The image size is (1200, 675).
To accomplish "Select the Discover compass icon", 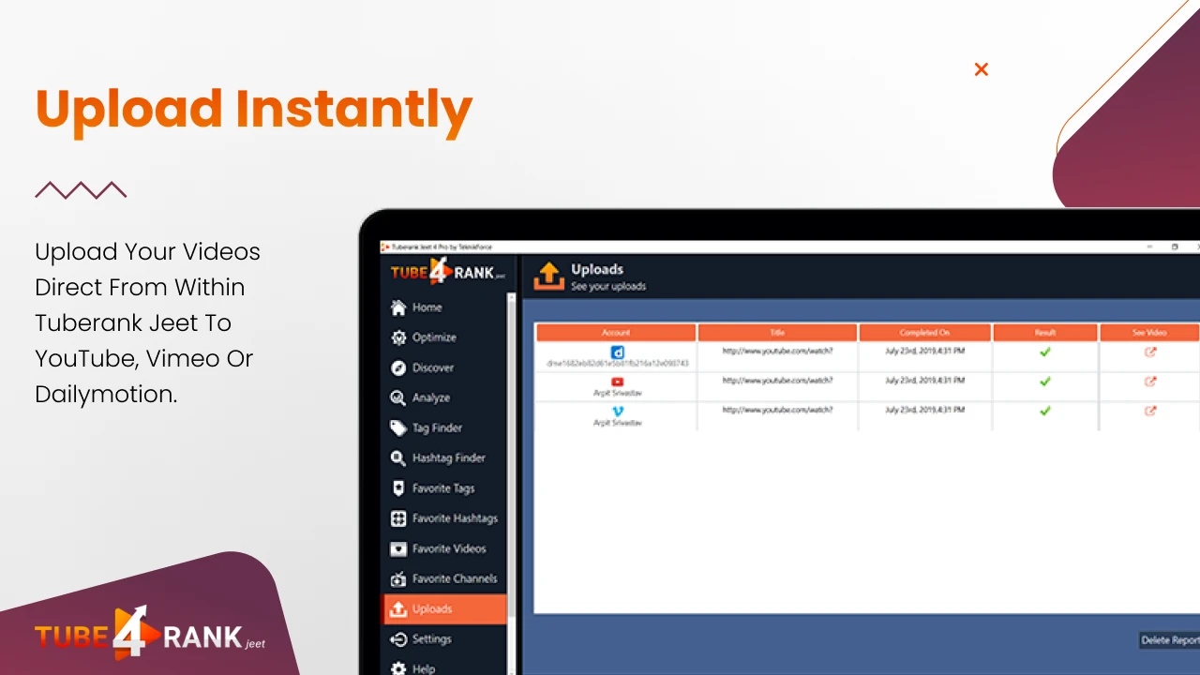I will point(397,368).
